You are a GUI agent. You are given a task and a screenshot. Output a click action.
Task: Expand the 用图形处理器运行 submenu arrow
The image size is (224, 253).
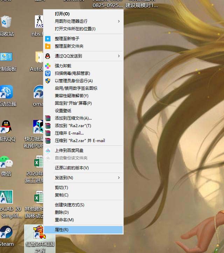(119, 21)
